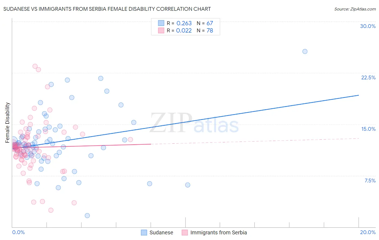The image size is (379, 240).
Task: Click the 7.5% y-axis label
Action: tap(370, 181)
